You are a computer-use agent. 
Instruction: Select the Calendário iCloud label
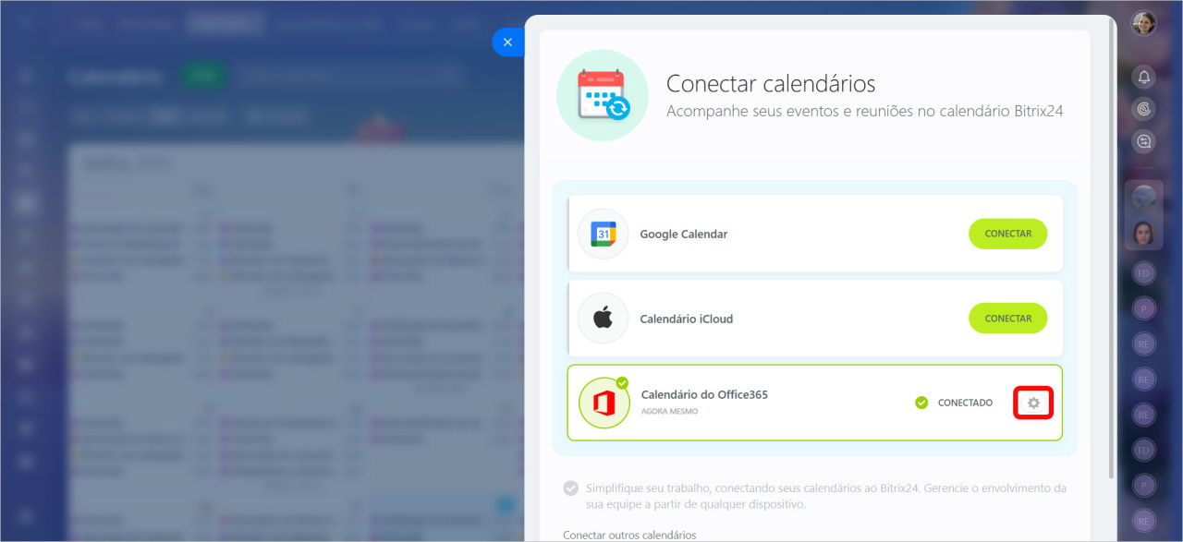tap(687, 319)
